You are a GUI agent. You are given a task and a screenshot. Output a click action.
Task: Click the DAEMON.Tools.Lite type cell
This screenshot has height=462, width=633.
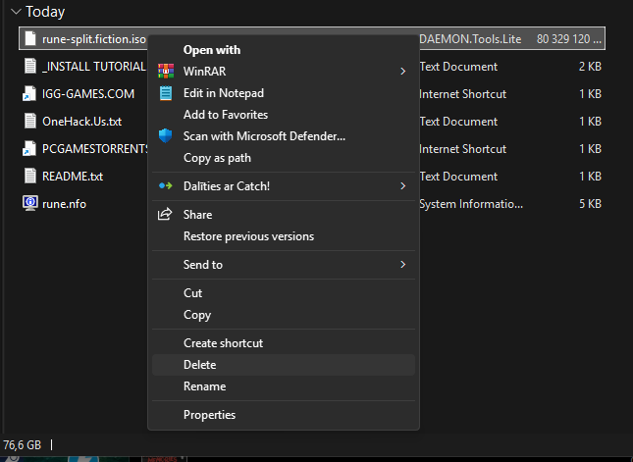pos(470,39)
